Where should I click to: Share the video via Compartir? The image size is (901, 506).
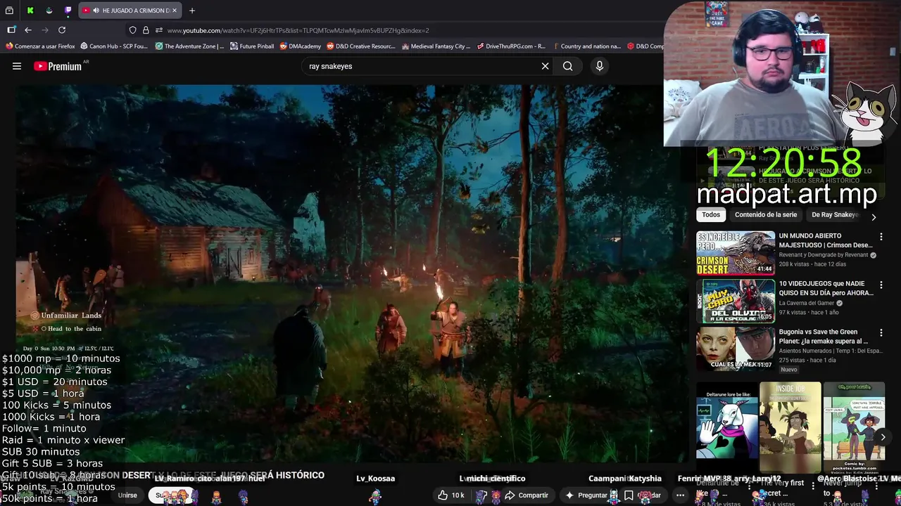[x=527, y=495]
